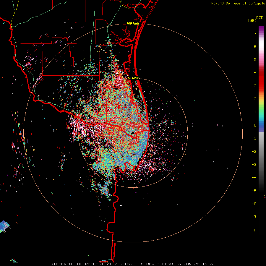
Task: Click the purple segment at the color bar top
Action: pos(261,29)
